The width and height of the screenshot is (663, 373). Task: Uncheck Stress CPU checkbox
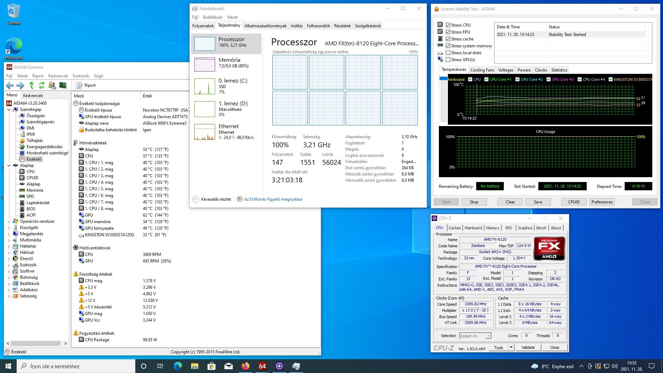click(448, 25)
